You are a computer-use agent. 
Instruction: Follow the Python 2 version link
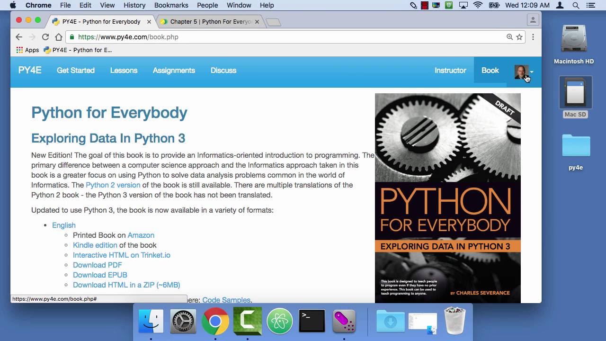(113, 185)
